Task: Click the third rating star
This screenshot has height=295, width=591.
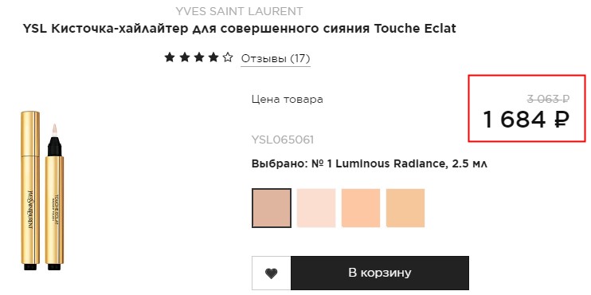Action: click(x=198, y=57)
